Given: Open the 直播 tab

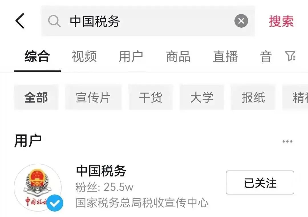Looking at the screenshot, I should (x=226, y=56).
